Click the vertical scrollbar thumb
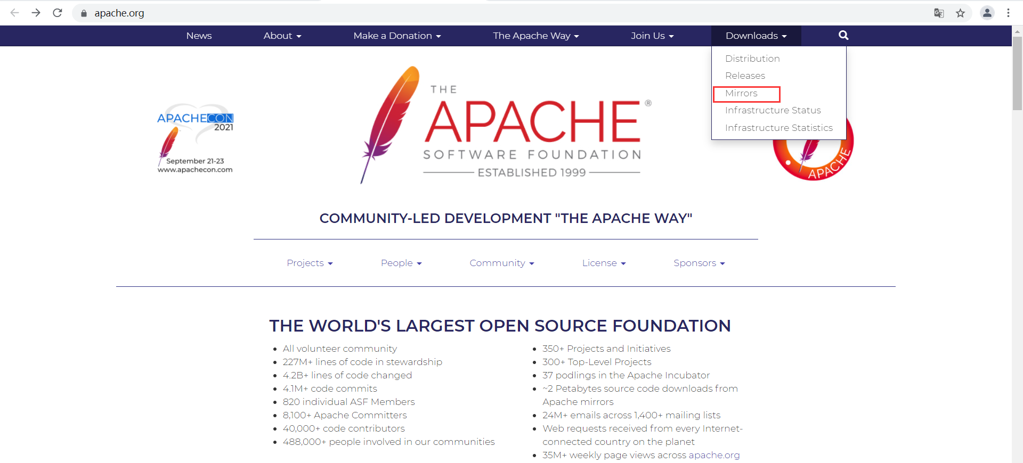This screenshot has height=463, width=1023. pyautogui.click(x=1017, y=73)
